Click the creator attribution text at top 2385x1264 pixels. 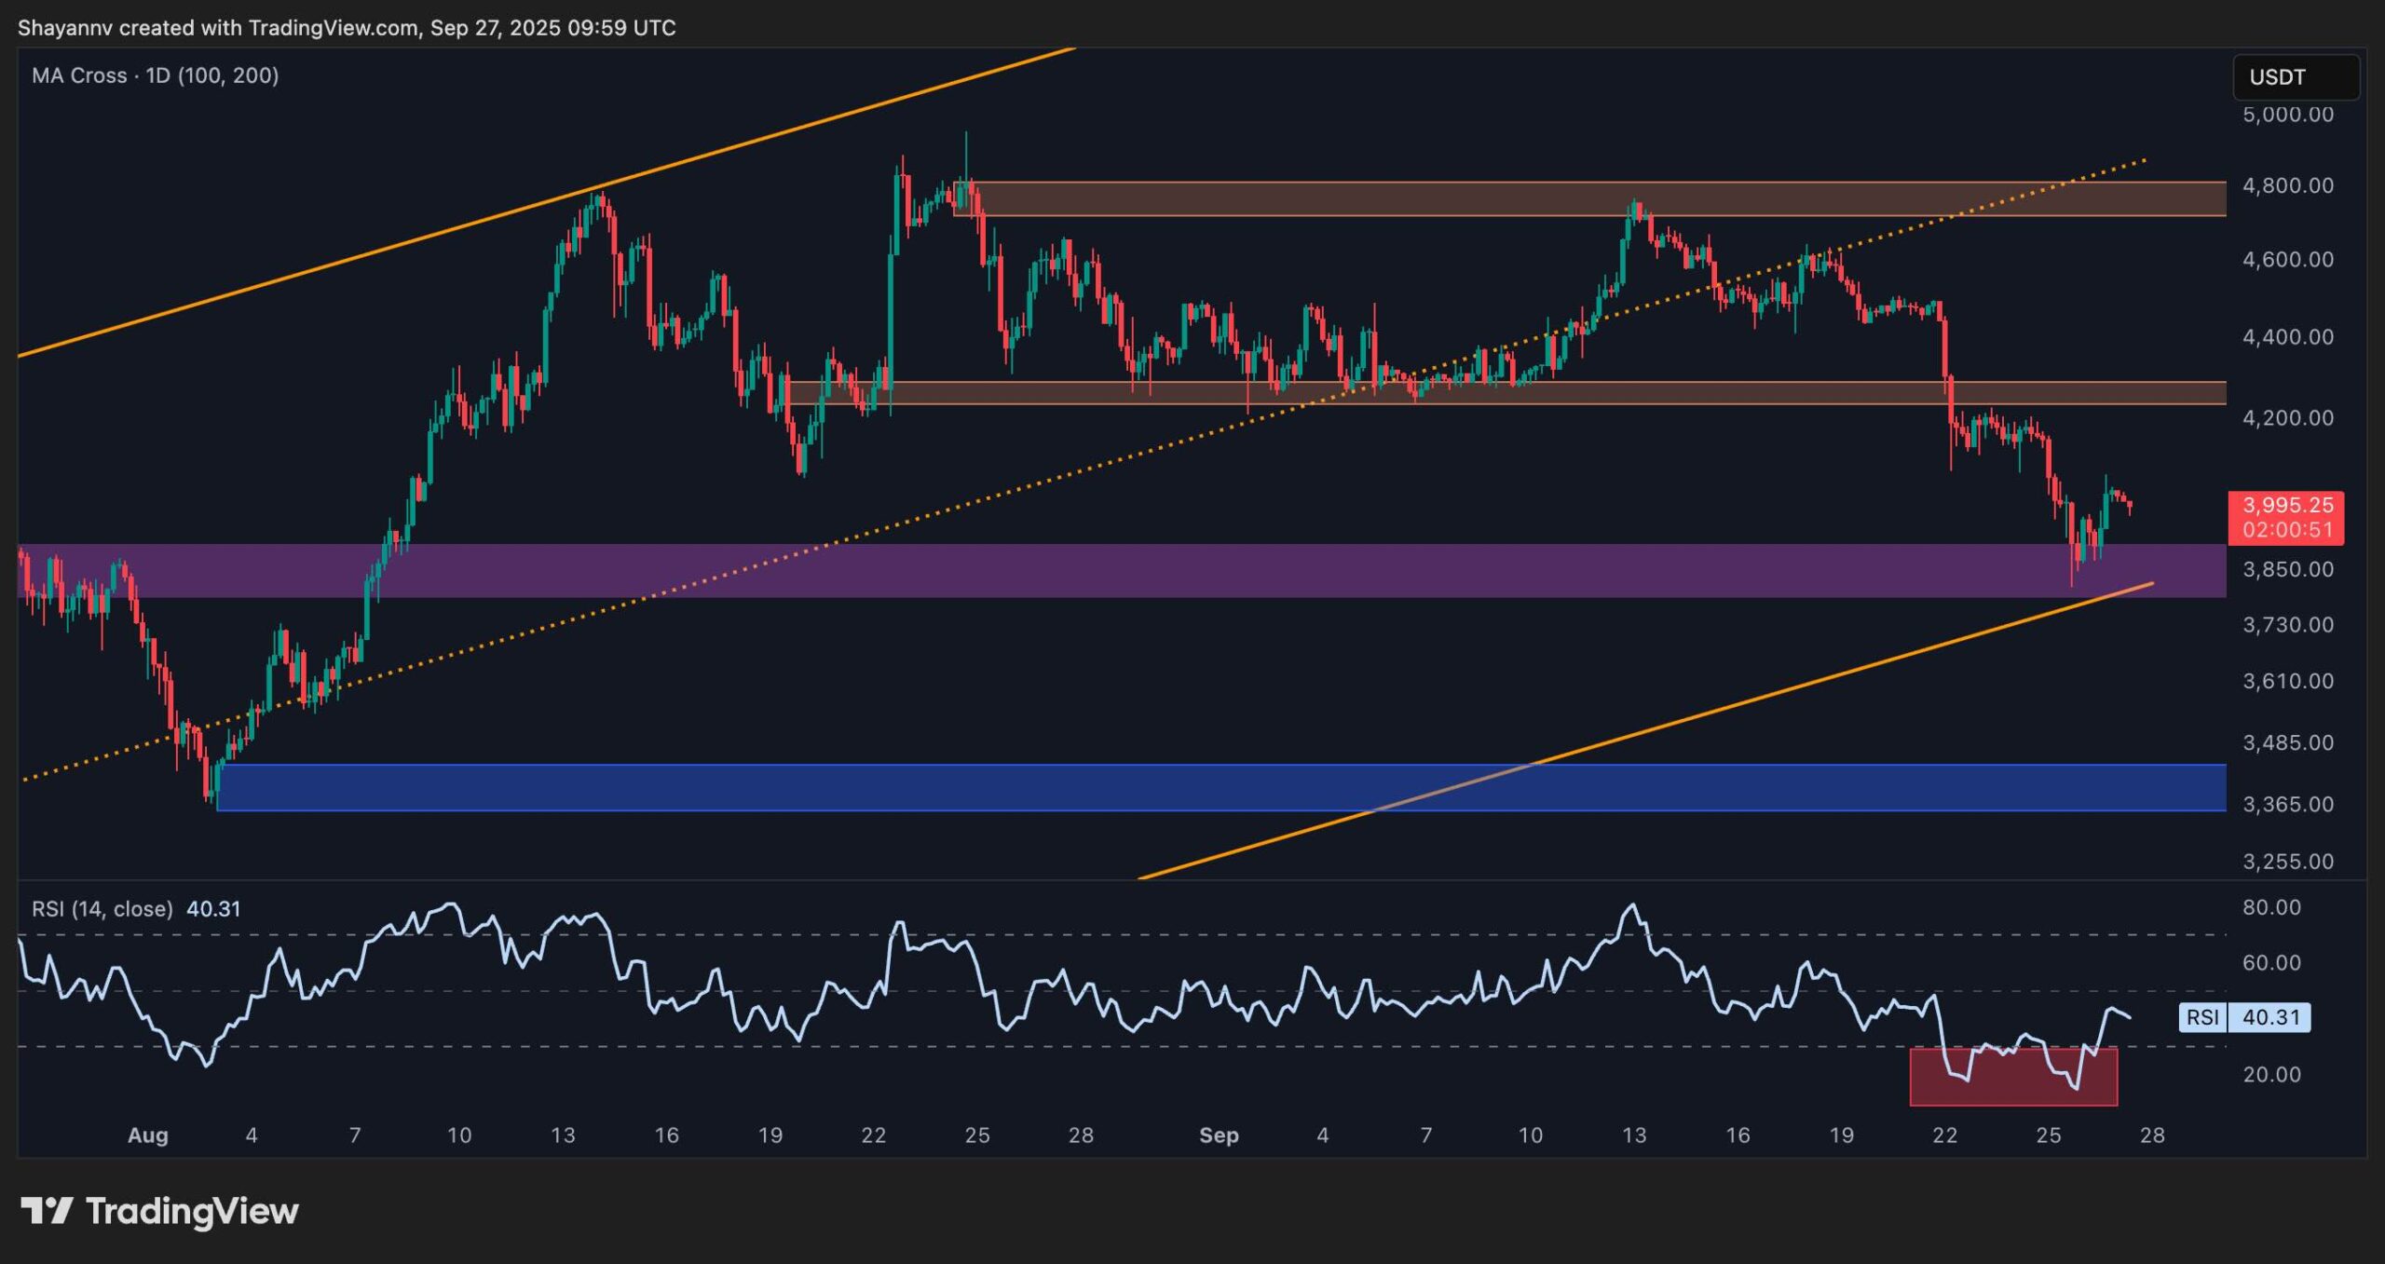coord(347,28)
